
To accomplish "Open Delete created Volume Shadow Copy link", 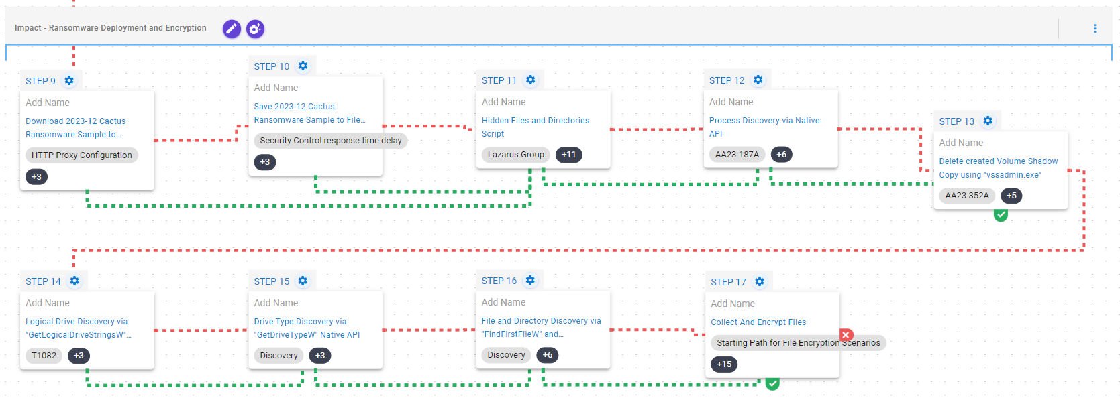I will click(x=998, y=168).
